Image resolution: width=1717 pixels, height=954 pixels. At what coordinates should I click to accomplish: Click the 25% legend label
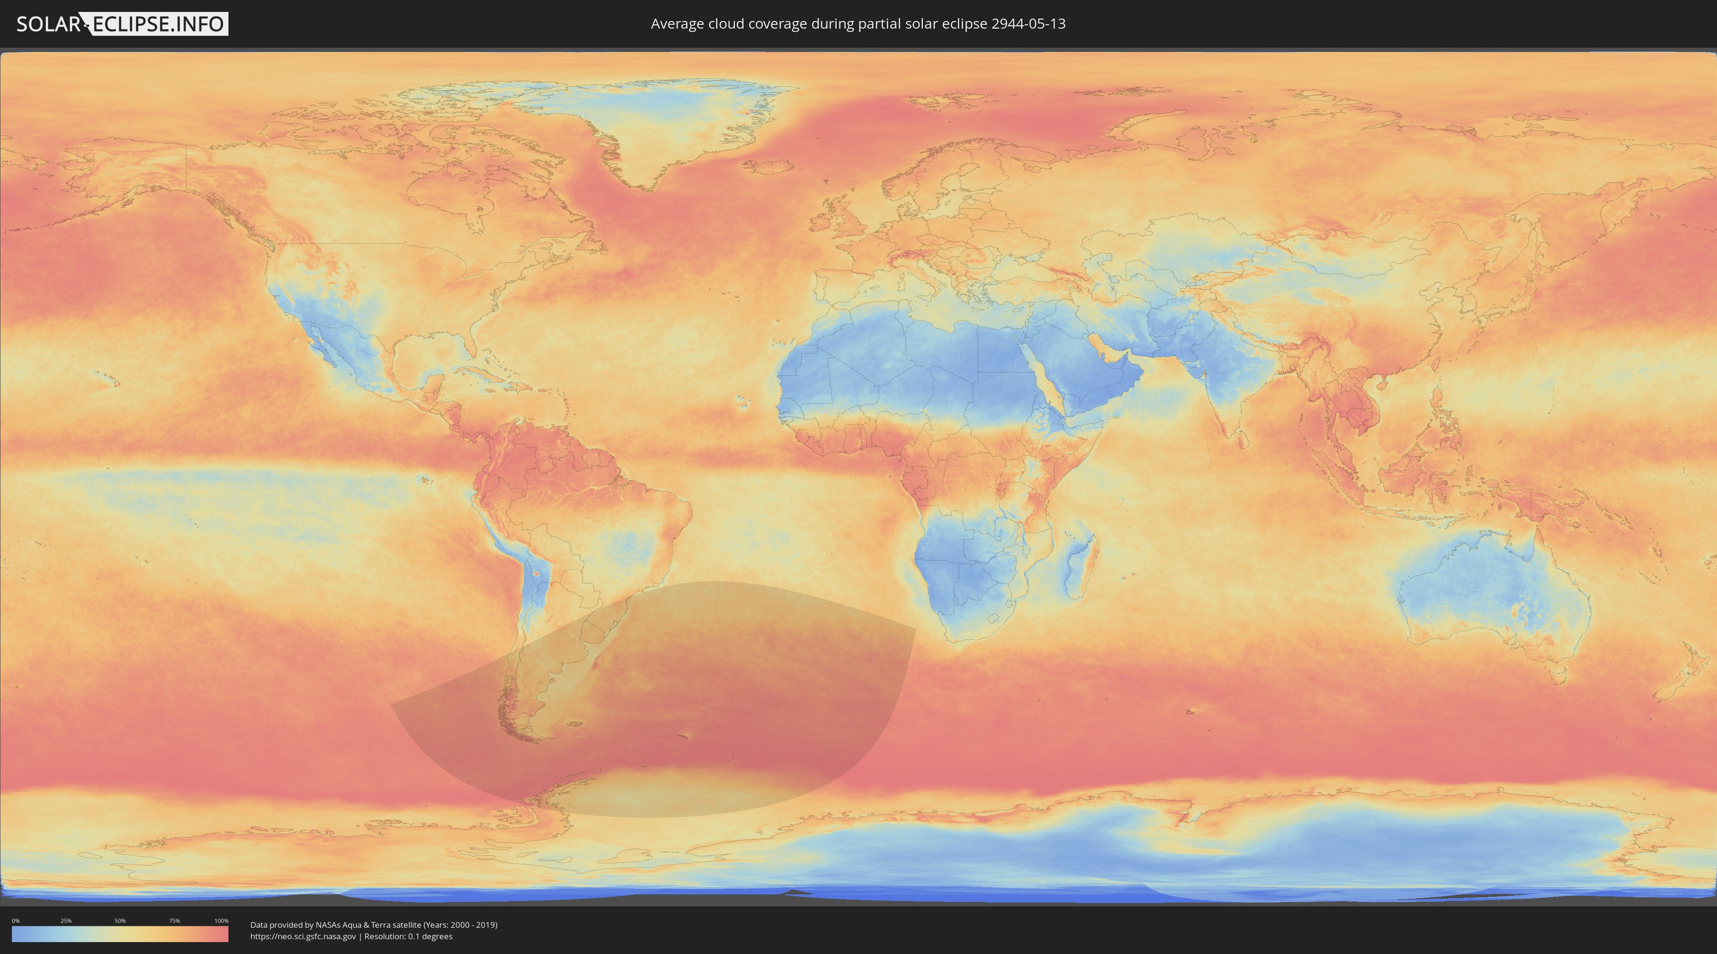[x=66, y=921]
